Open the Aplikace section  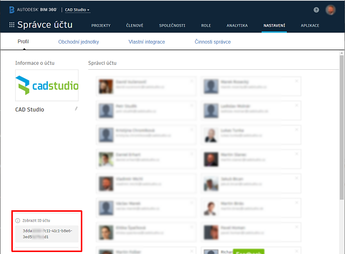310,26
